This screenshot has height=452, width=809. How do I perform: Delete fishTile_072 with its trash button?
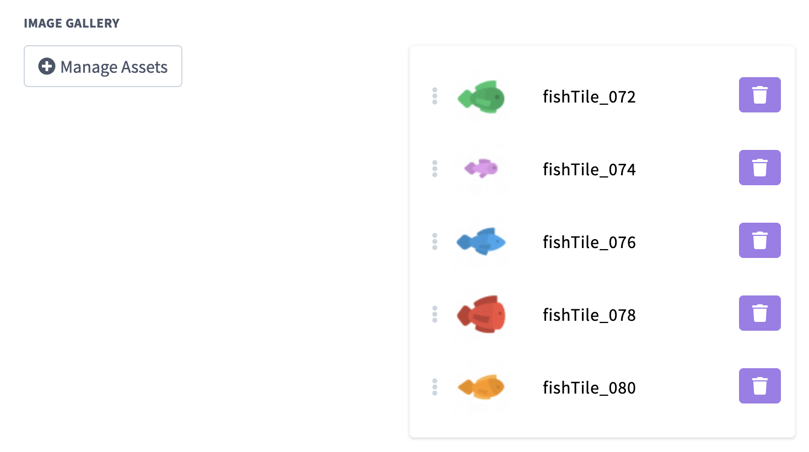759,95
